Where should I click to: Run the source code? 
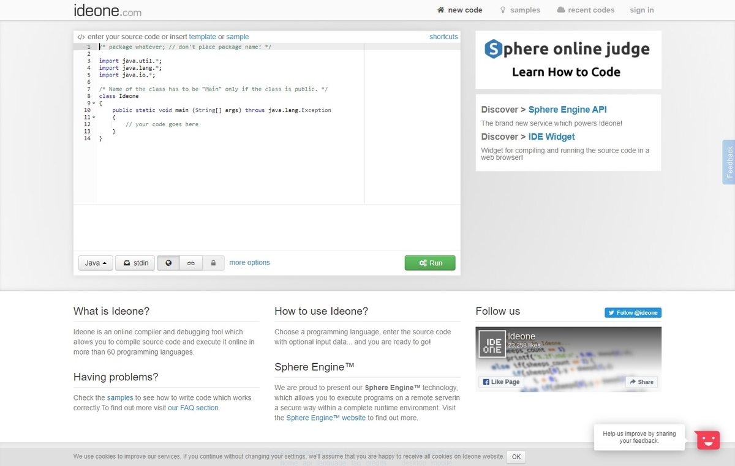tap(430, 263)
